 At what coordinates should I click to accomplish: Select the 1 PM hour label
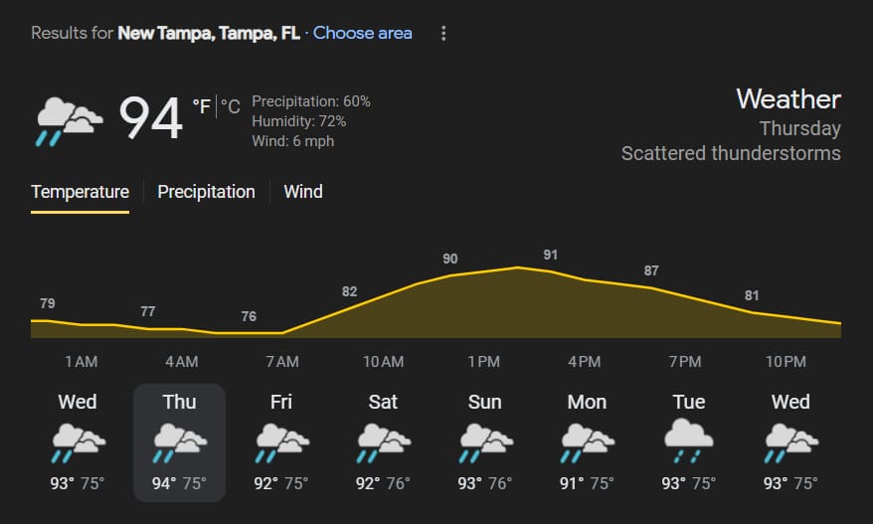pos(484,362)
